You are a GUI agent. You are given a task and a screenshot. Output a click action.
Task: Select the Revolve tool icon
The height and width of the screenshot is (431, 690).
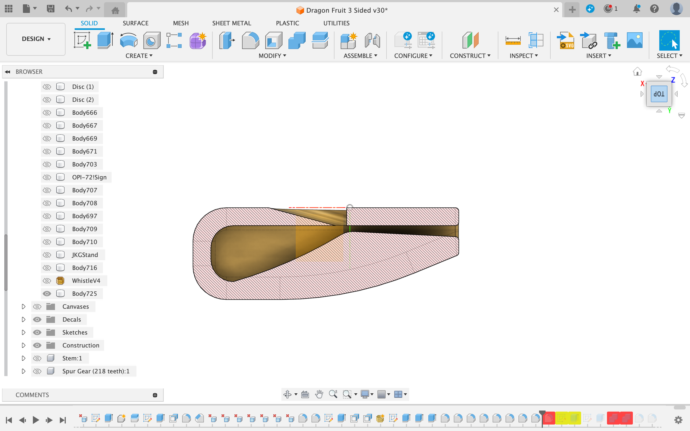click(129, 40)
